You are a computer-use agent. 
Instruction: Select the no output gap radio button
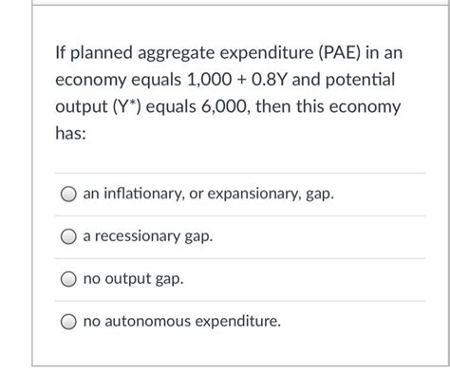click(x=68, y=279)
